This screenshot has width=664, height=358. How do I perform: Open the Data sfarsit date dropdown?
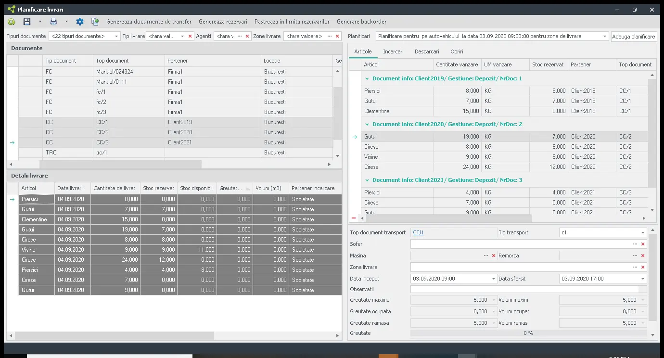(643, 279)
